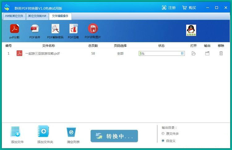The image size is (232, 150).
Task: Maximize the PDF converter window
Action: tap(217, 8)
